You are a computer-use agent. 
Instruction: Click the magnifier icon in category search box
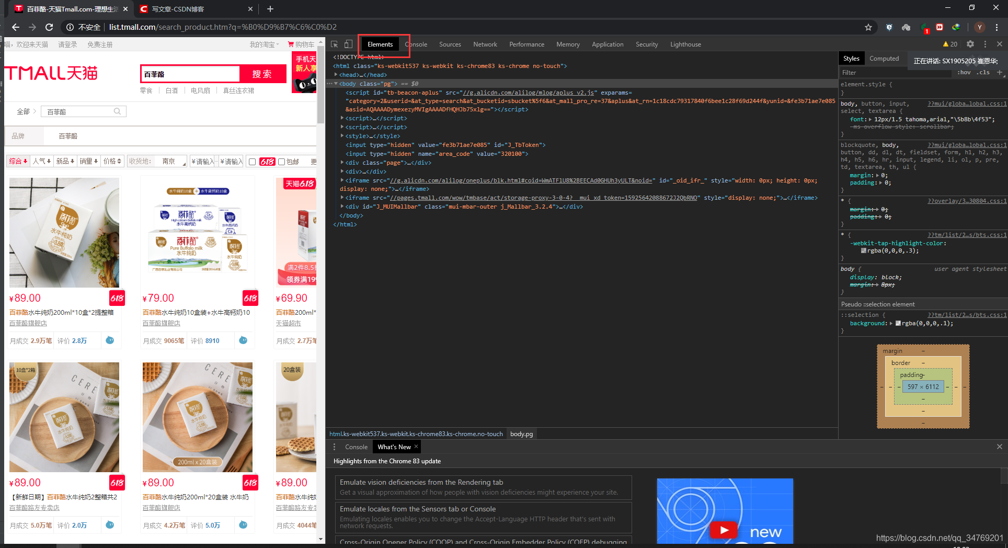pyautogui.click(x=118, y=111)
